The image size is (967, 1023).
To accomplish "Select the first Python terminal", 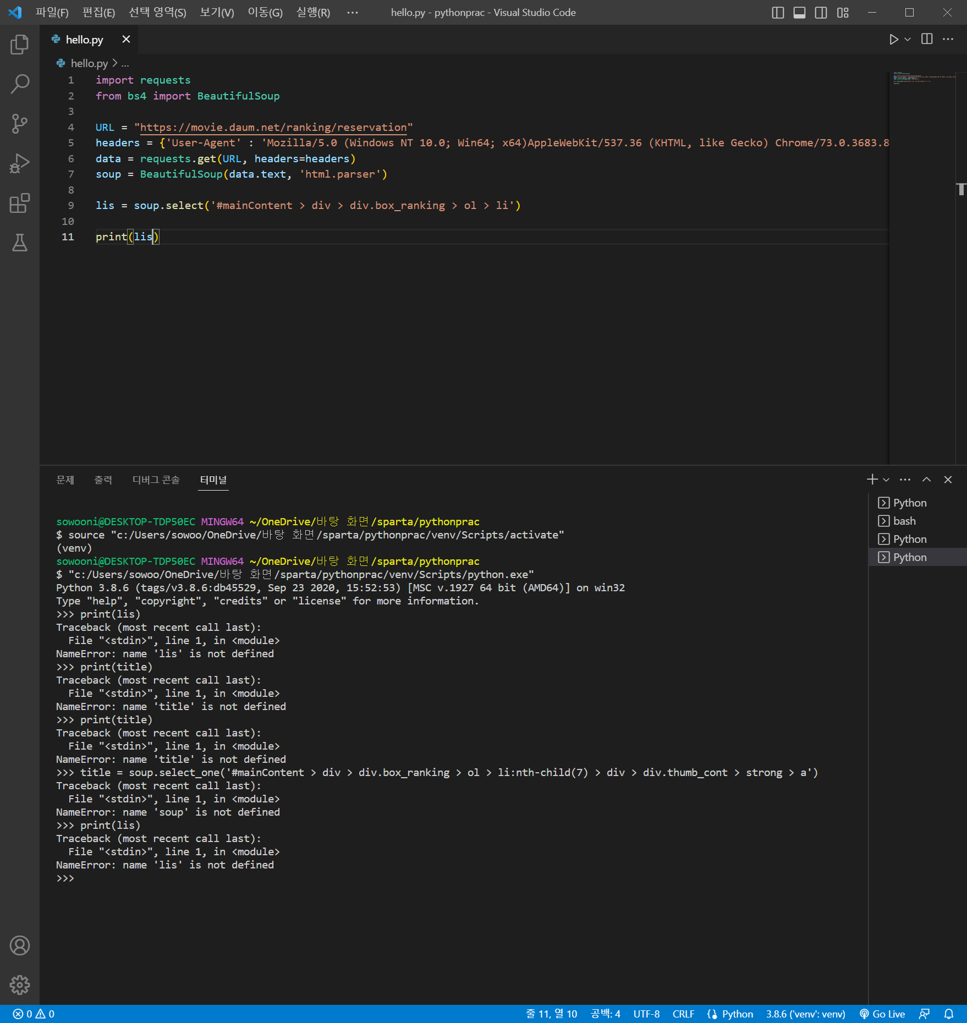I will click(917, 503).
